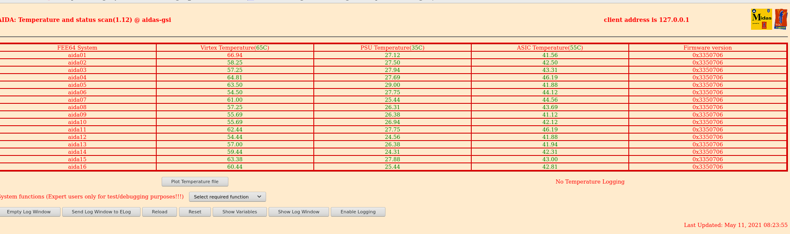Select the aida15 row label
The image size is (790, 234).
[x=77, y=159]
